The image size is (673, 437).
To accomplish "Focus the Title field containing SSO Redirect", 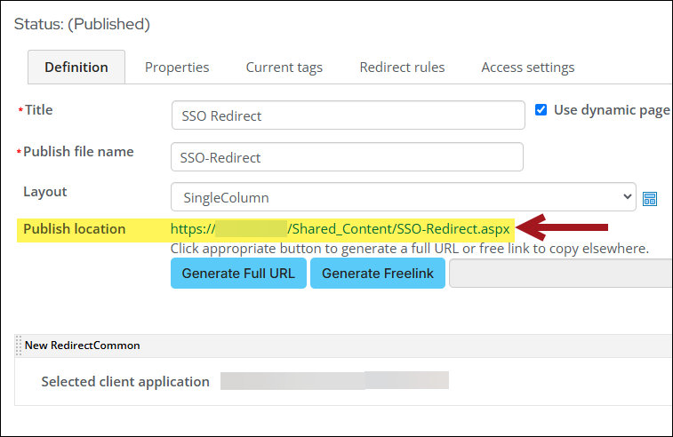I will pyautogui.click(x=348, y=115).
